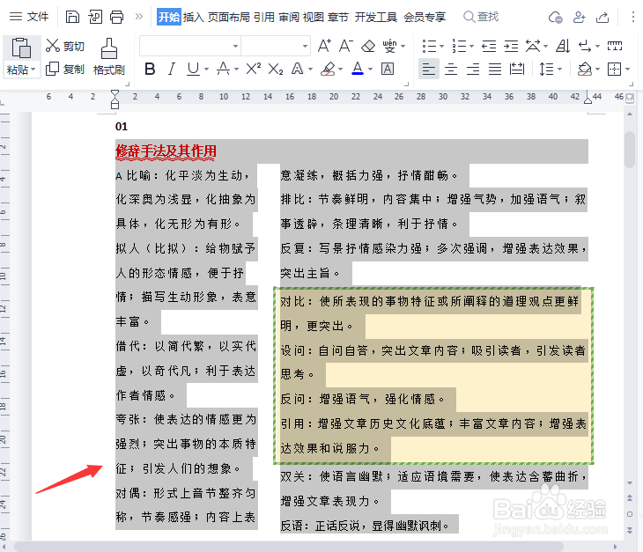Viewport: 643px width, 552px height.
Task: Click the Chinese layout icon
Action: pos(533,46)
